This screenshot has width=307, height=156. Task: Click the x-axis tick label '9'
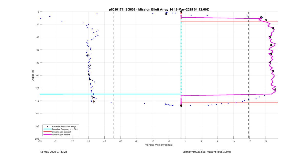tap(217, 141)
